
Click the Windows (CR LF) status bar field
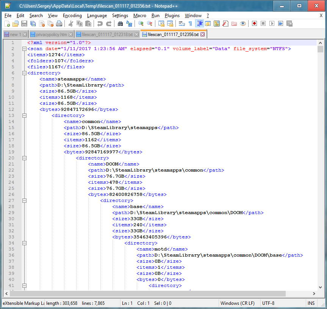pyautogui.click(x=238, y=303)
